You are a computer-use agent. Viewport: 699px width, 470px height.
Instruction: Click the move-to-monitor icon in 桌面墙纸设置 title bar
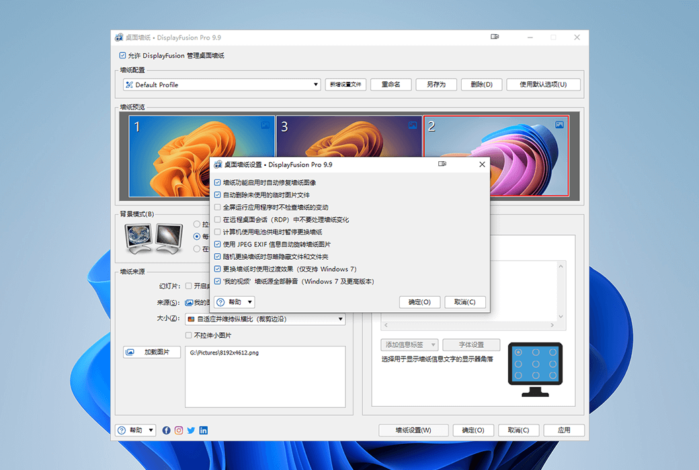tap(442, 164)
